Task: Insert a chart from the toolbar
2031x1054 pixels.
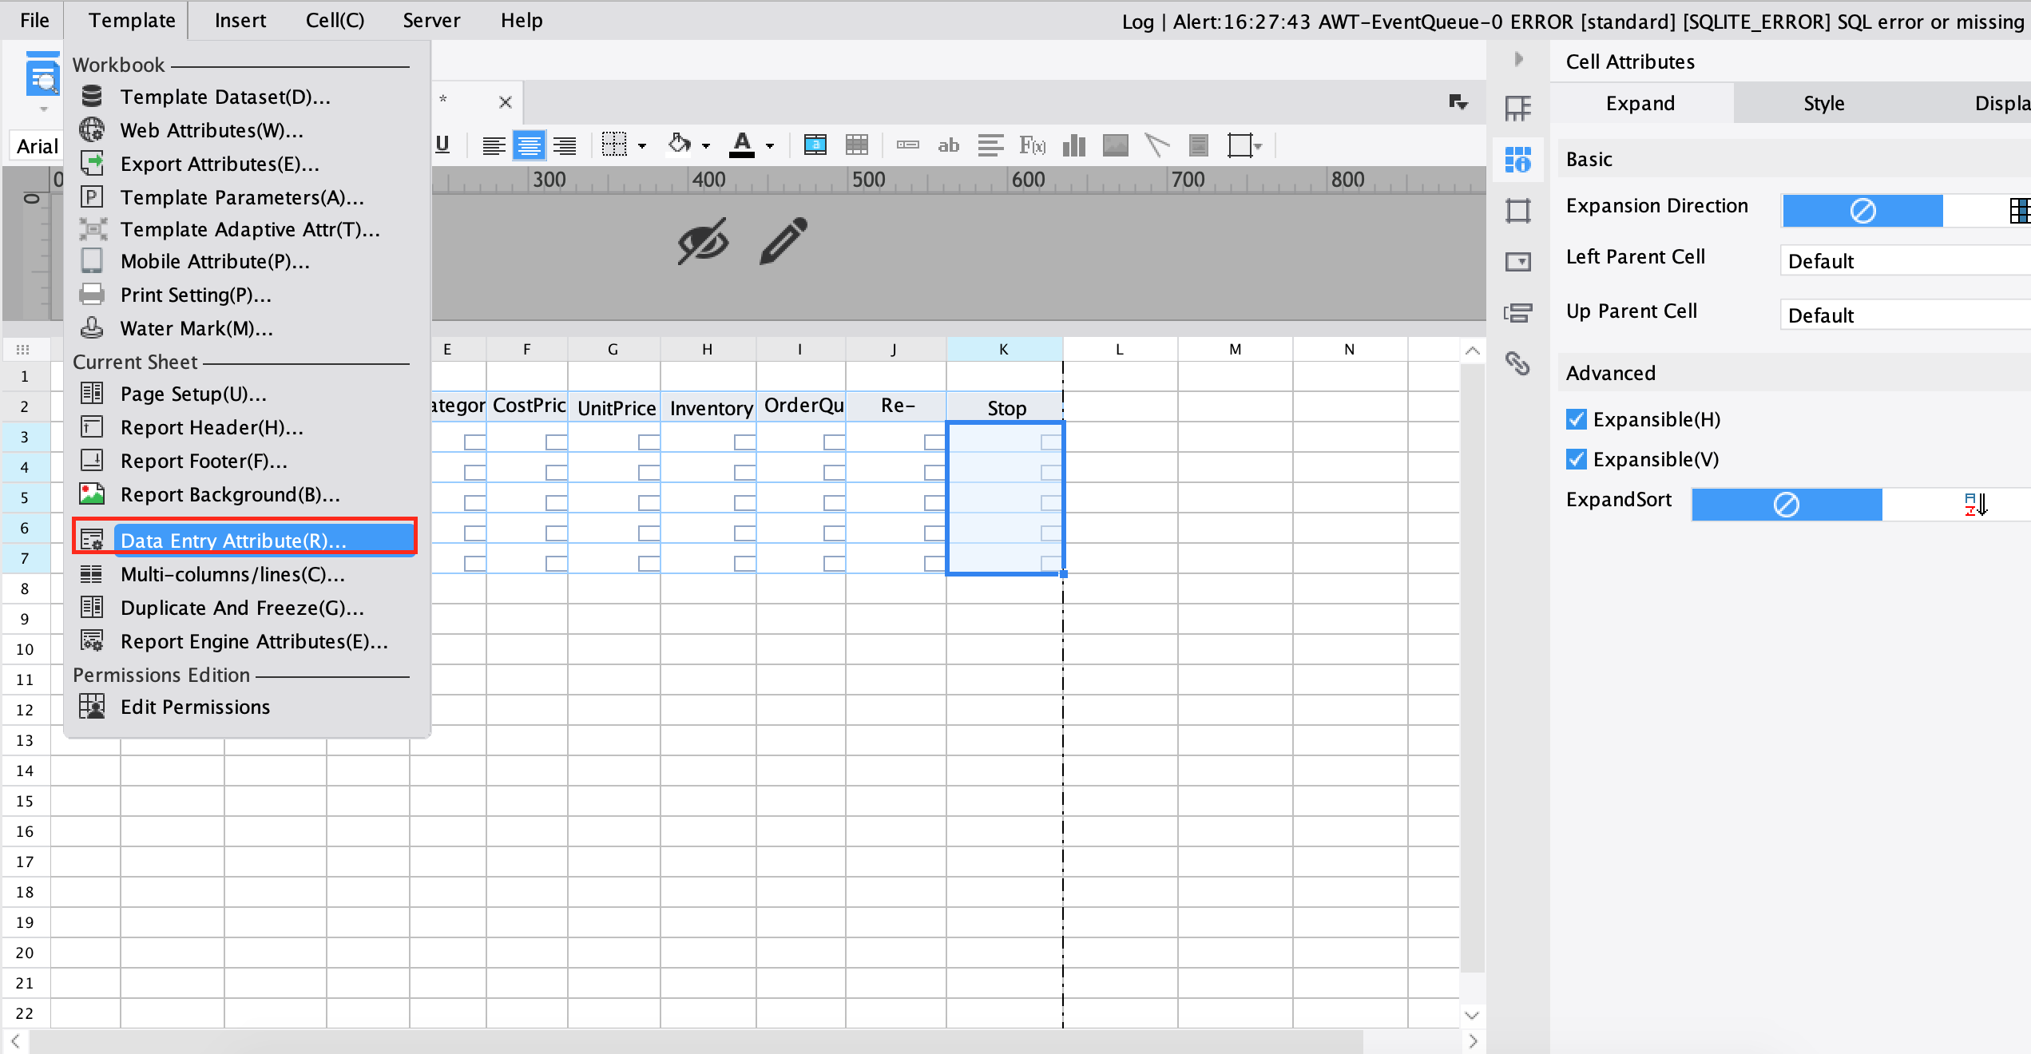Action: 1073,145
